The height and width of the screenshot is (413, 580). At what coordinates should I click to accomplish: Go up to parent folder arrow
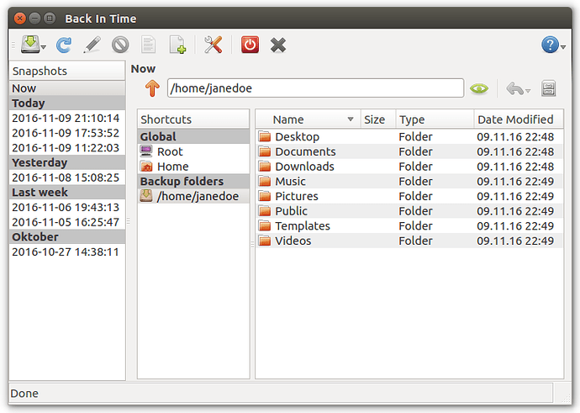[x=151, y=88]
